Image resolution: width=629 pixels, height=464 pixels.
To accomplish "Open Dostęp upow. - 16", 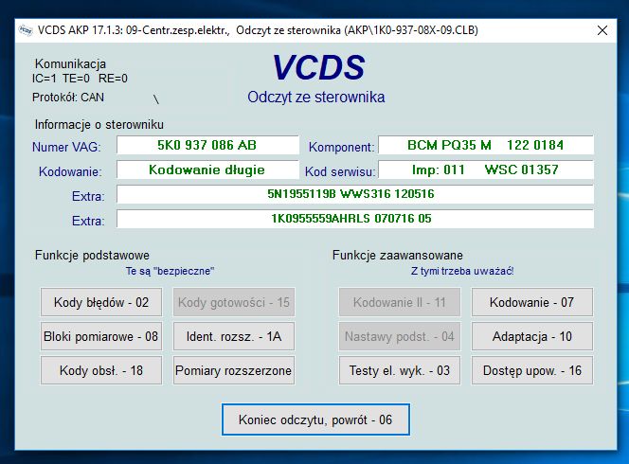I will tap(532, 370).
